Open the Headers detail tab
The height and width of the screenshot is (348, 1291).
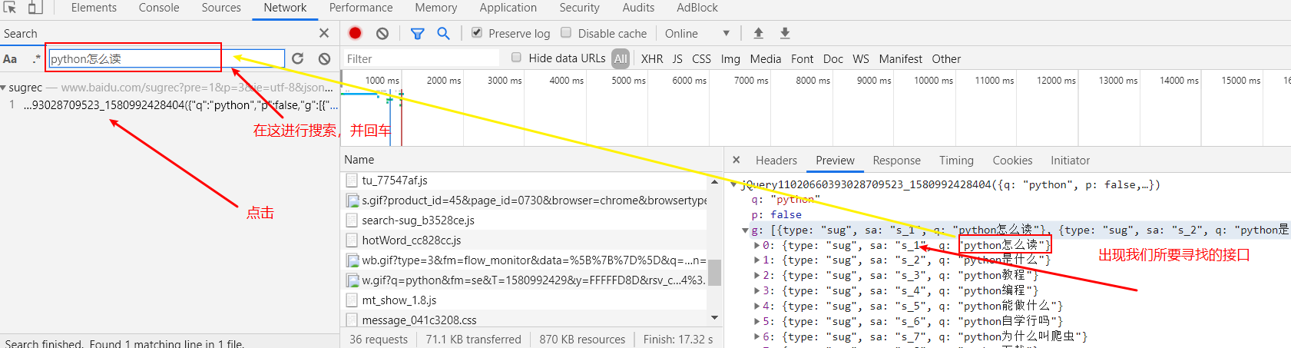pos(776,161)
